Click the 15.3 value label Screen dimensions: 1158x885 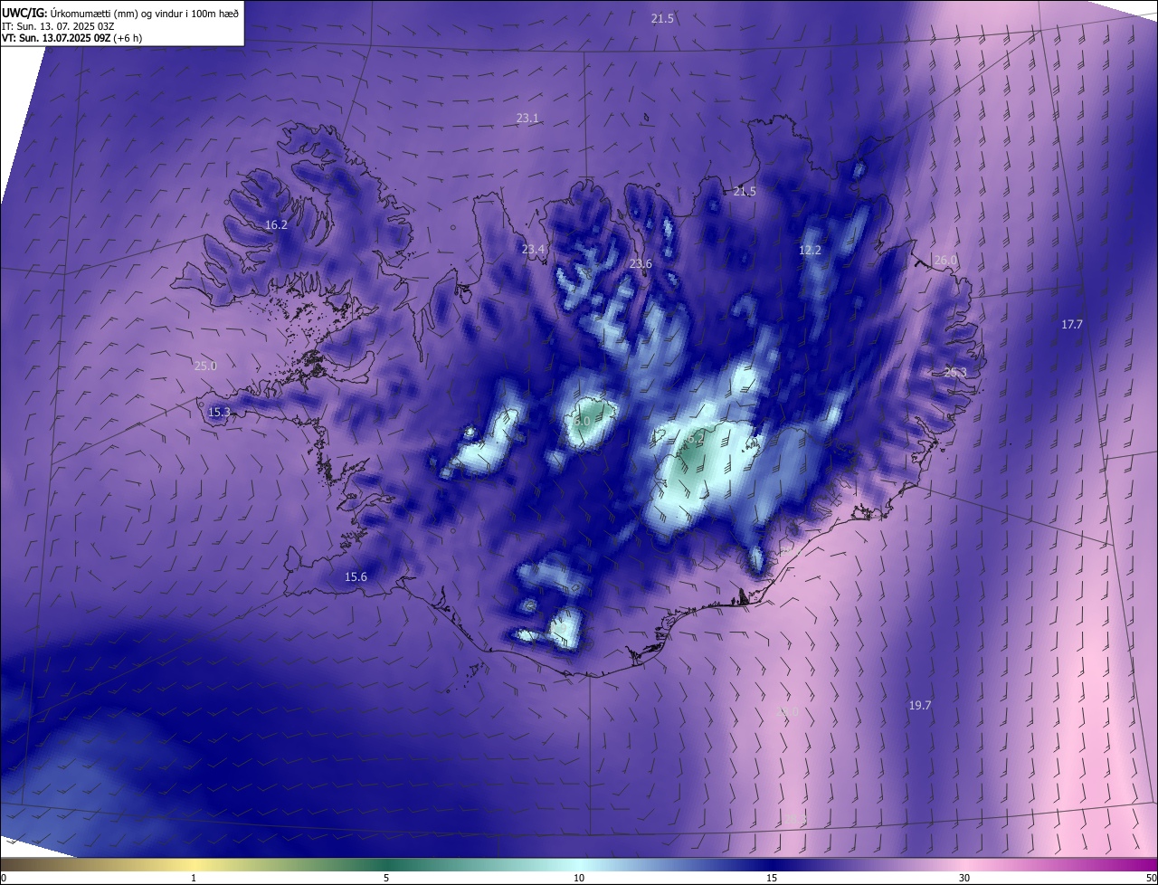(219, 413)
